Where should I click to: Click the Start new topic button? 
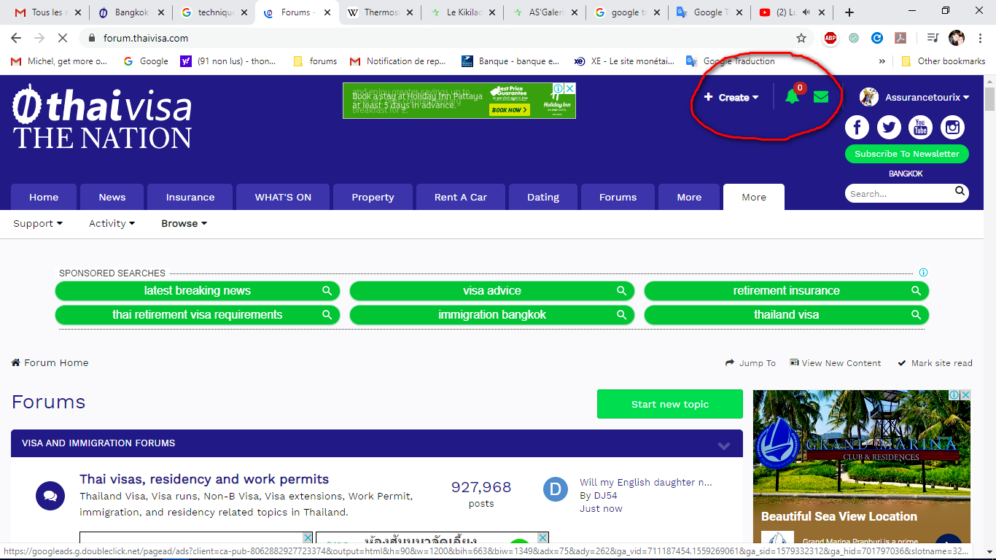click(670, 404)
